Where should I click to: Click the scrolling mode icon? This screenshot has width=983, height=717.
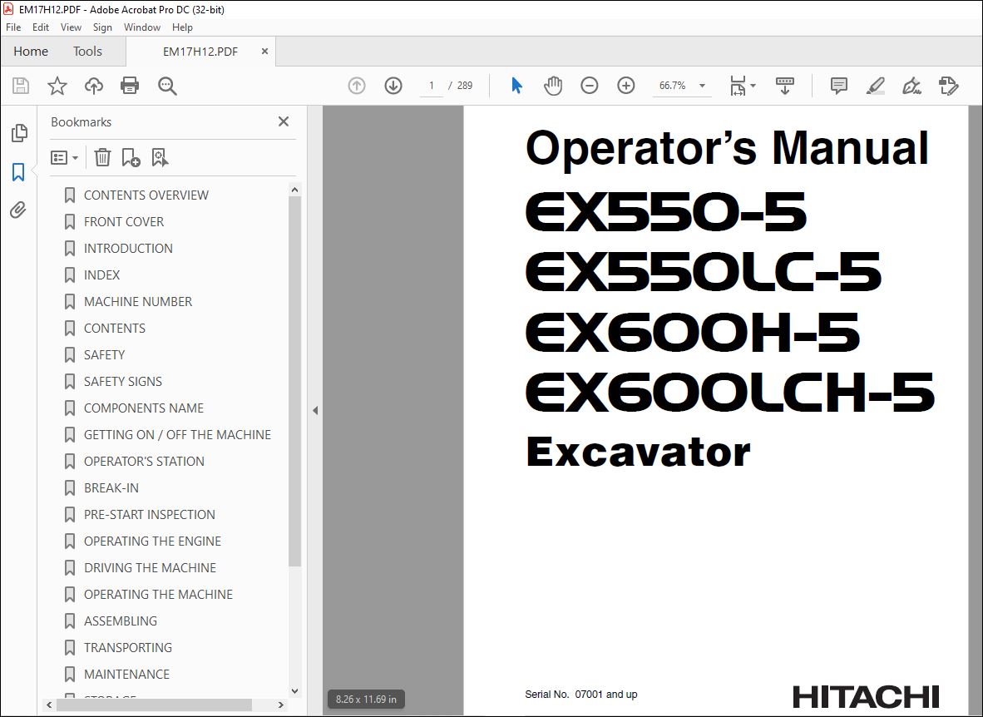[x=785, y=86]
